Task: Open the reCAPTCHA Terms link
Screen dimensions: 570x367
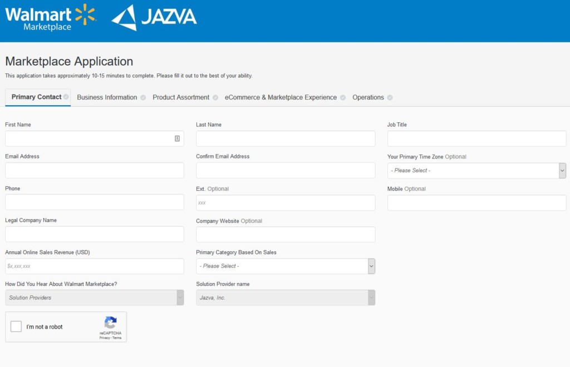Action: point(117,338)
